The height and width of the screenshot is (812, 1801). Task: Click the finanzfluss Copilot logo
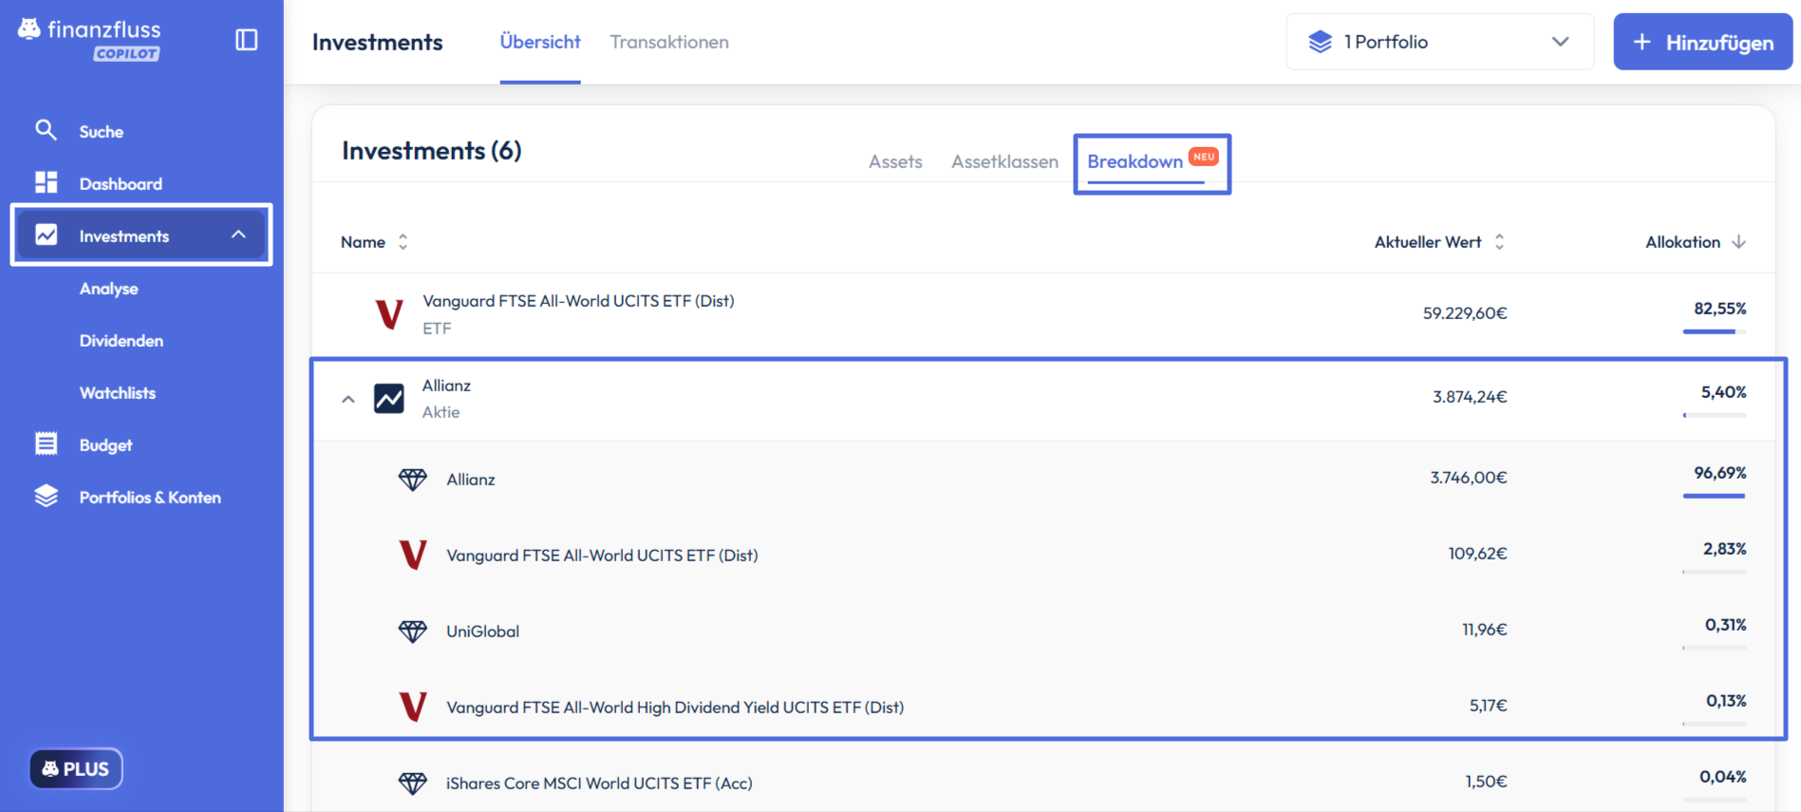(89, 40)
